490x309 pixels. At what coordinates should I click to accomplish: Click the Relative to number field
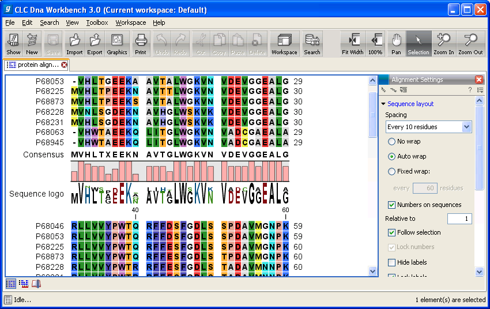(459, 218)
